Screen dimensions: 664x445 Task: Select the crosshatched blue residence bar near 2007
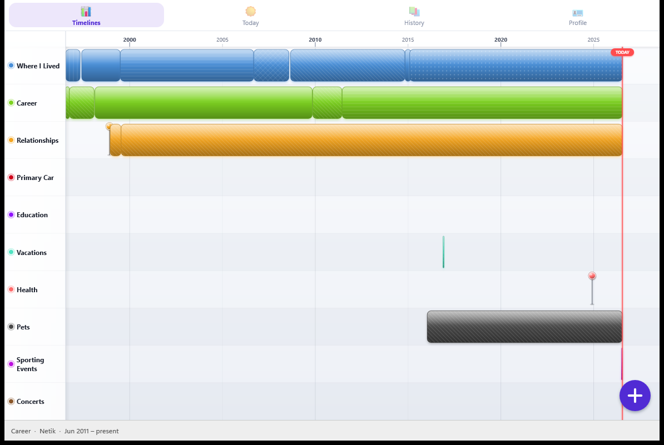tap(271, 66)
